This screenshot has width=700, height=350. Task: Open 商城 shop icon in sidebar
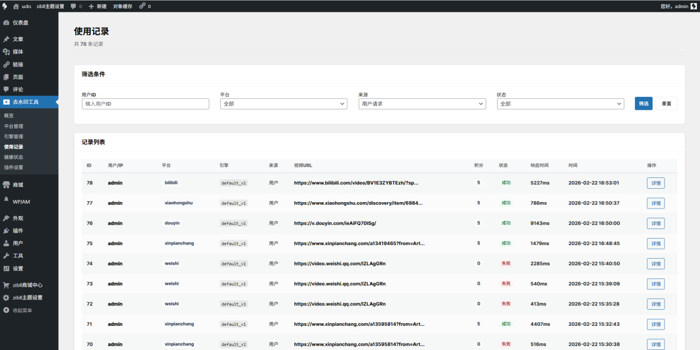pos(6,184)
